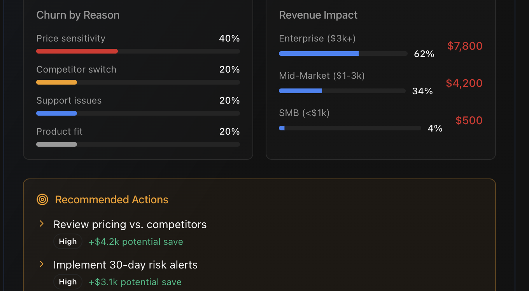
Task: Open the +$3.1k potential save link
Action: click(135, 282)
